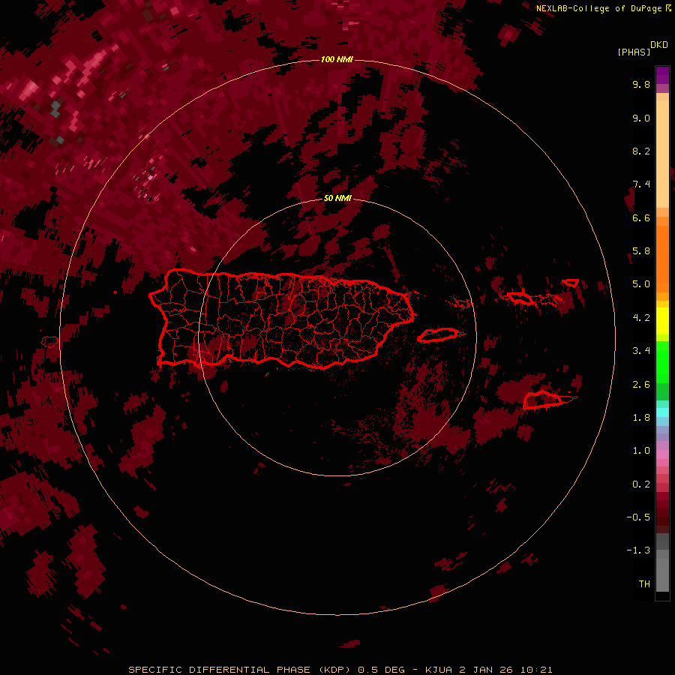Select the 8.2 legend value
Viewport: 675px width, 675px height.
(x=641, y=151)
